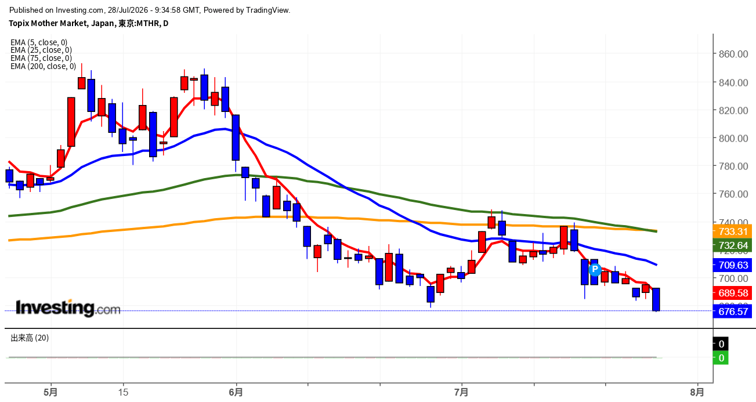This screenshot has width=756, height=402.
Task: Select the EMA (5, close, 0) legend
Action: 39,42
